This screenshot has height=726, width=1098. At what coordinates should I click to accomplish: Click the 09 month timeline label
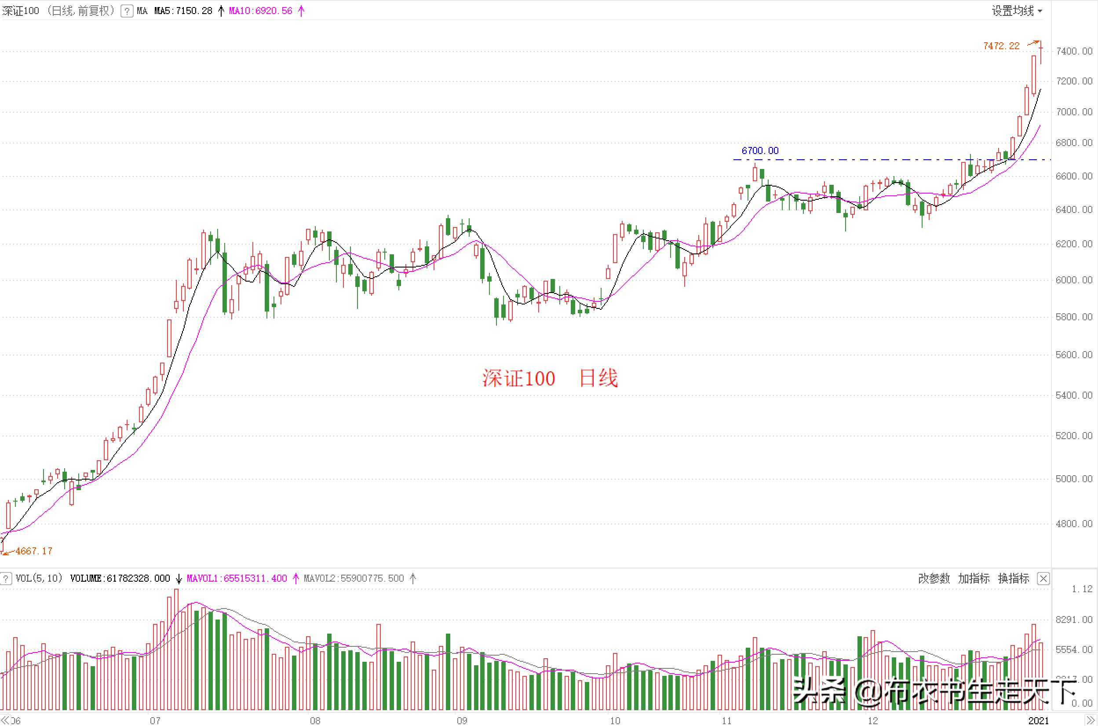[462, 720]
